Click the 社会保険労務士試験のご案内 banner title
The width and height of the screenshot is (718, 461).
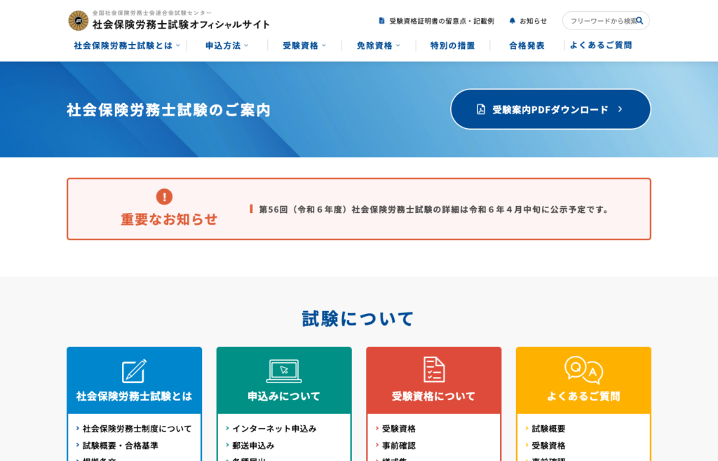point(168,110)
